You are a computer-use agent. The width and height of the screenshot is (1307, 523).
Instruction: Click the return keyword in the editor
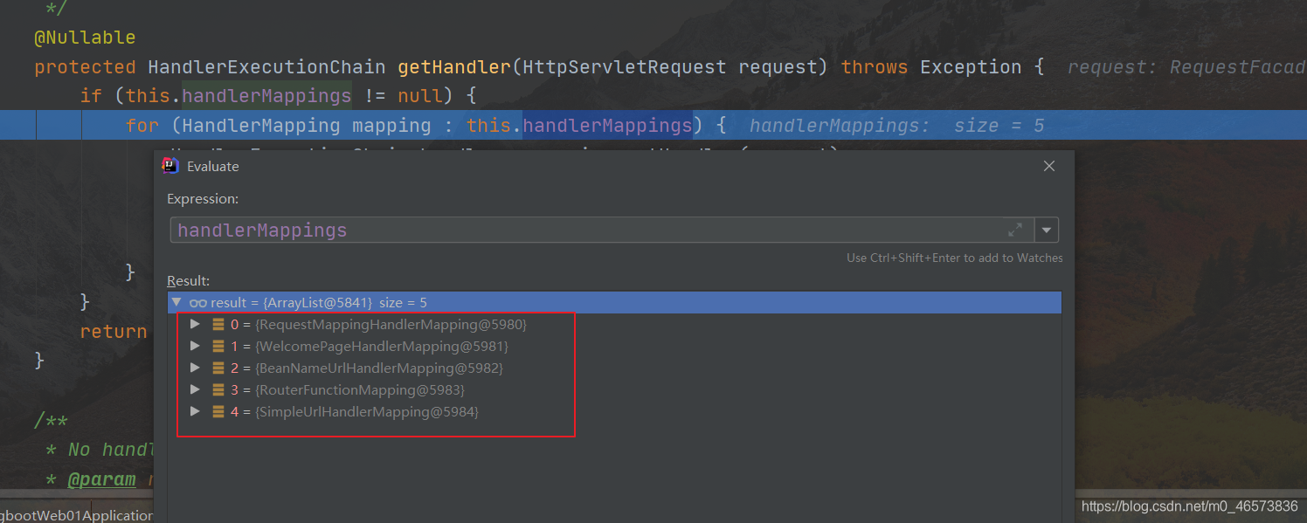[x=114, y=332]
